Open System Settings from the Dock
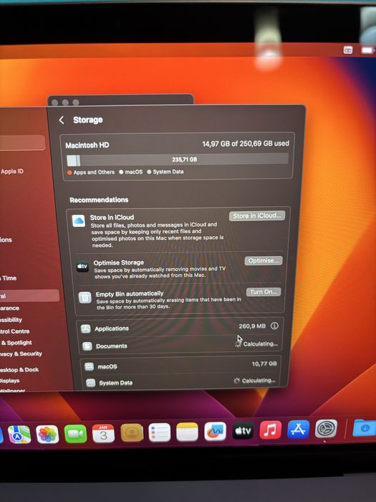This screenshot has height=502, width=376. [326, 429]
